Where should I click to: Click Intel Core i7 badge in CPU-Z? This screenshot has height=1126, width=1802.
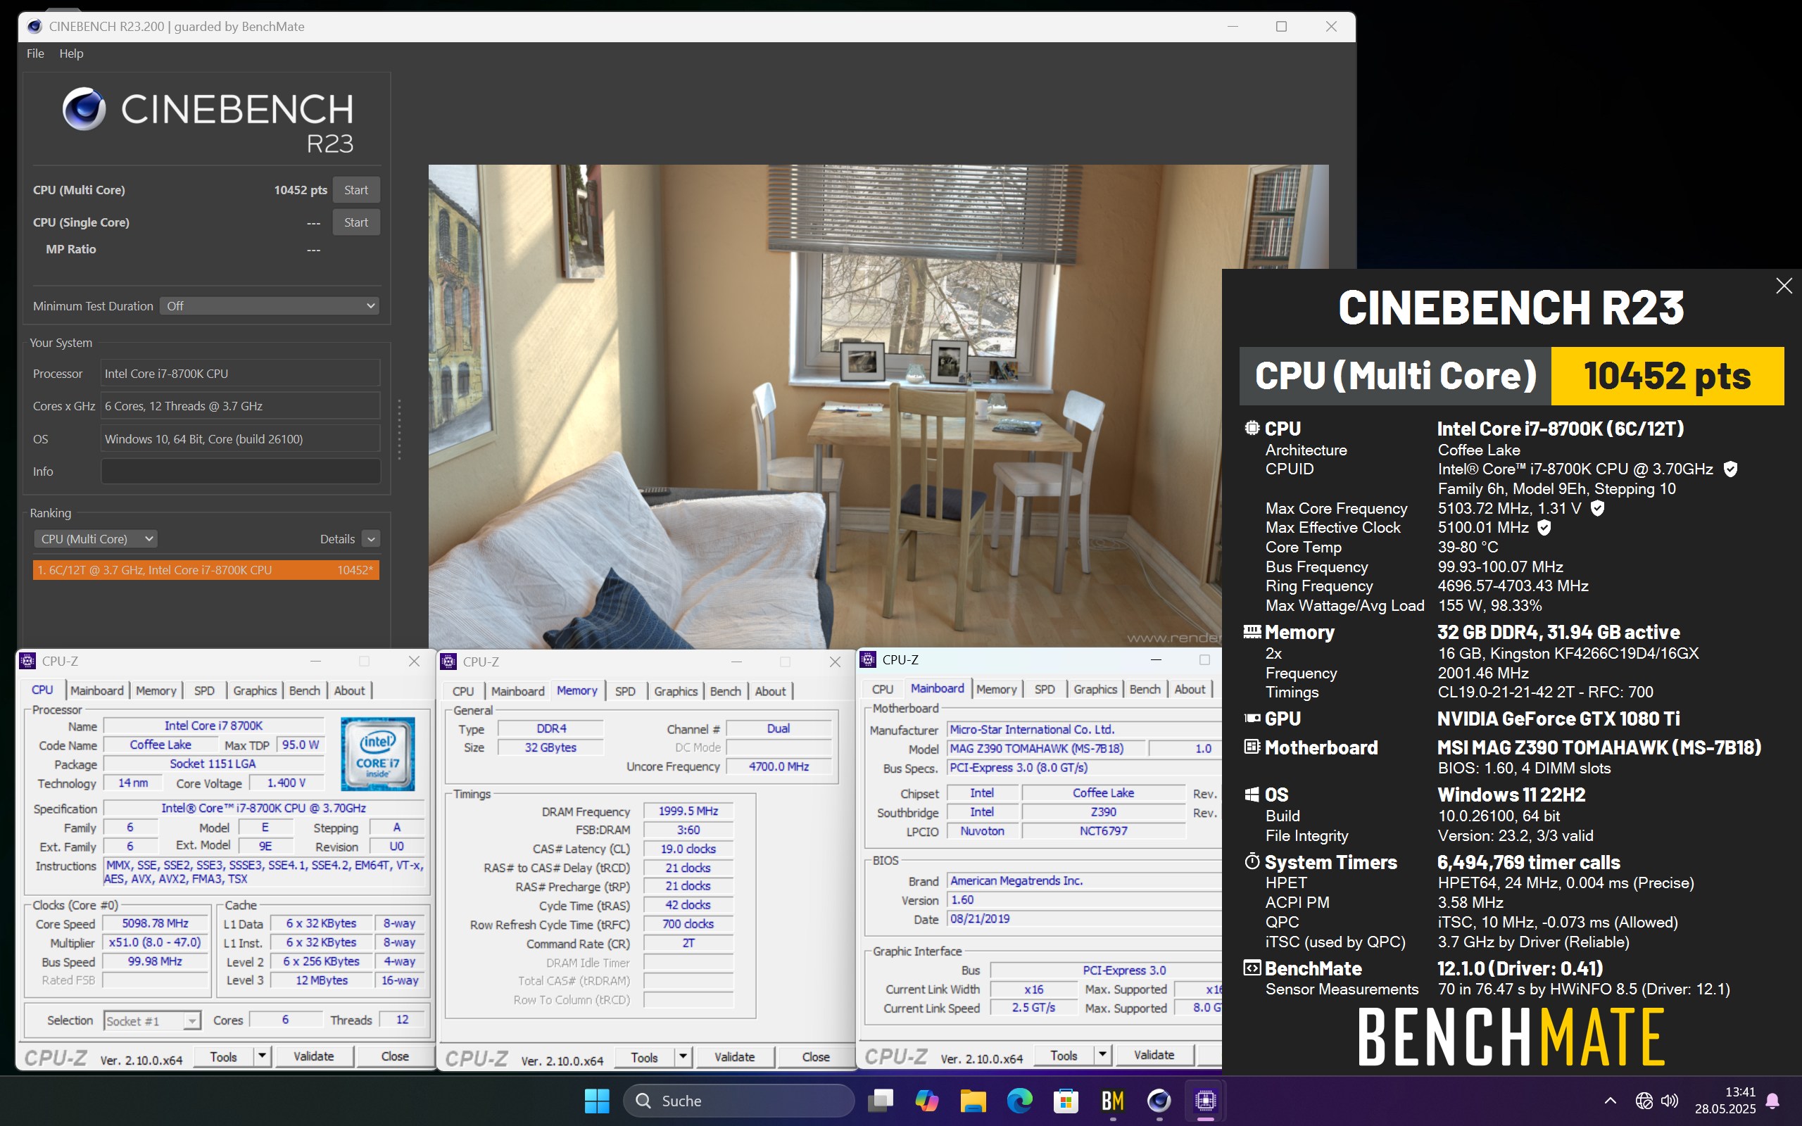click(x=377, y=753)
